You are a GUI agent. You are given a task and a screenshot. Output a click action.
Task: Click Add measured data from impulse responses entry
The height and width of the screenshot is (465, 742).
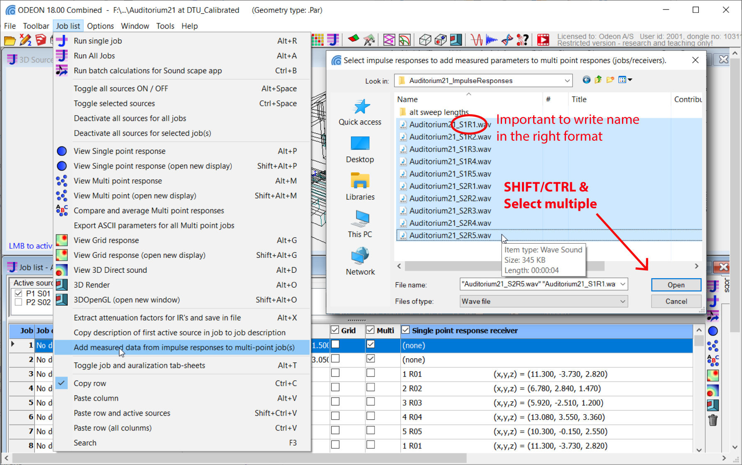183,348
